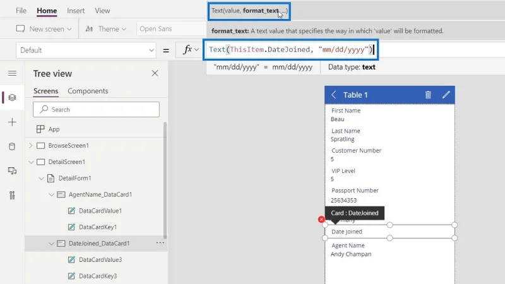
Task: Open the Data cylinder icon in sidebar
Action: tap(12, 146)
